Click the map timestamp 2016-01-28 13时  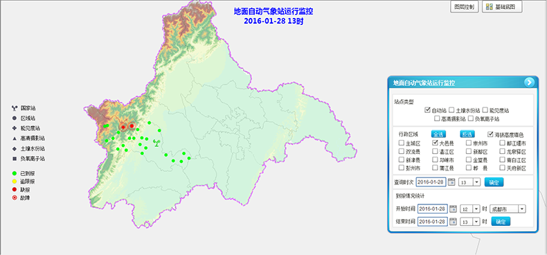pos(273,21)
